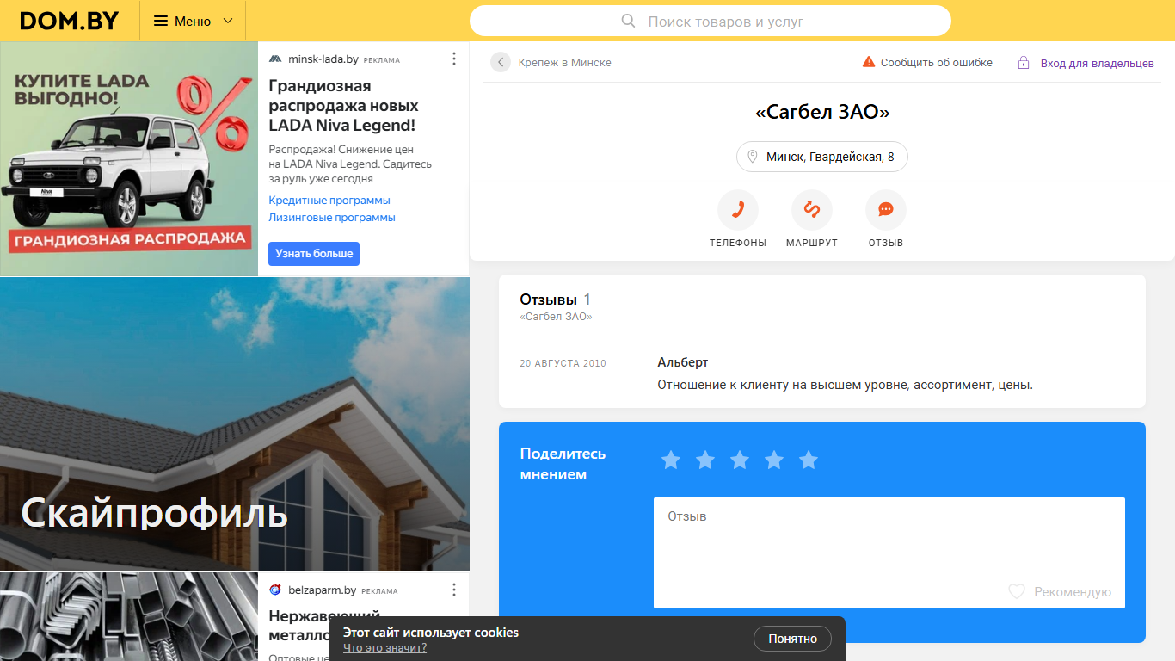The width and height of the screenshot is (1175, 661).
Task: Rate with the fourth star
Action: click(x=774, y=460)
